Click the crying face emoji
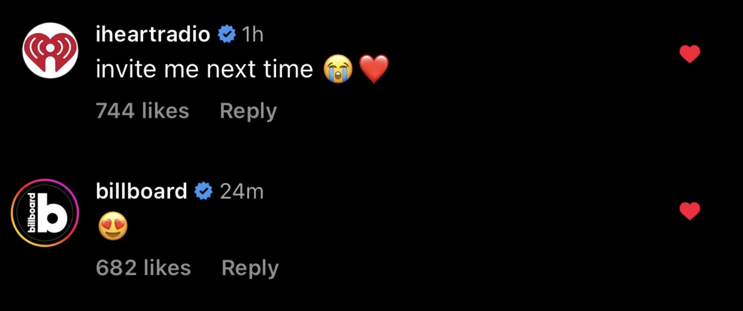Viewport: 743px width, 311px height. 338,69
